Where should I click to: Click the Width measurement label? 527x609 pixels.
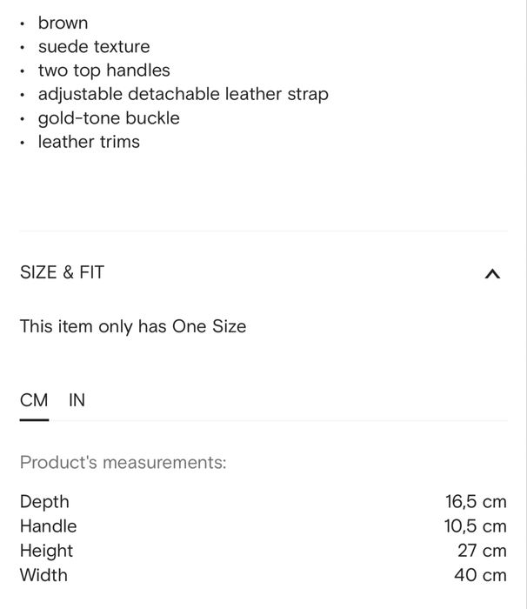tap(43, 575)
